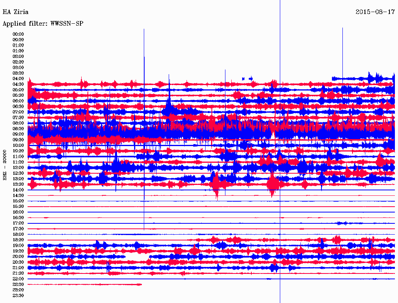Select the 09:00 time label
This screenshot has width=398, height=303.
point(18,134)
